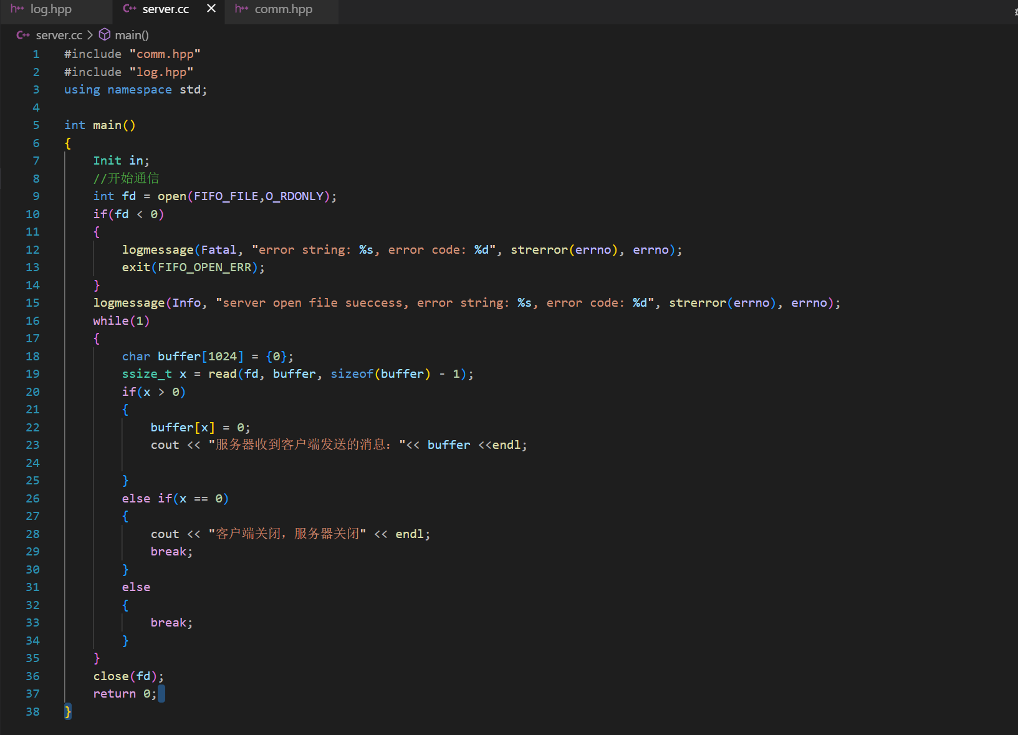Click server.cc in the breadcrumb

59,36
